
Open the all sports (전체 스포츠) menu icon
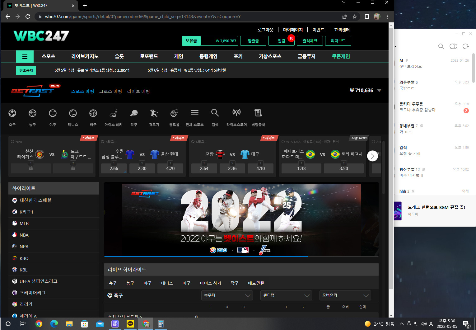click(x=195, y=113)
